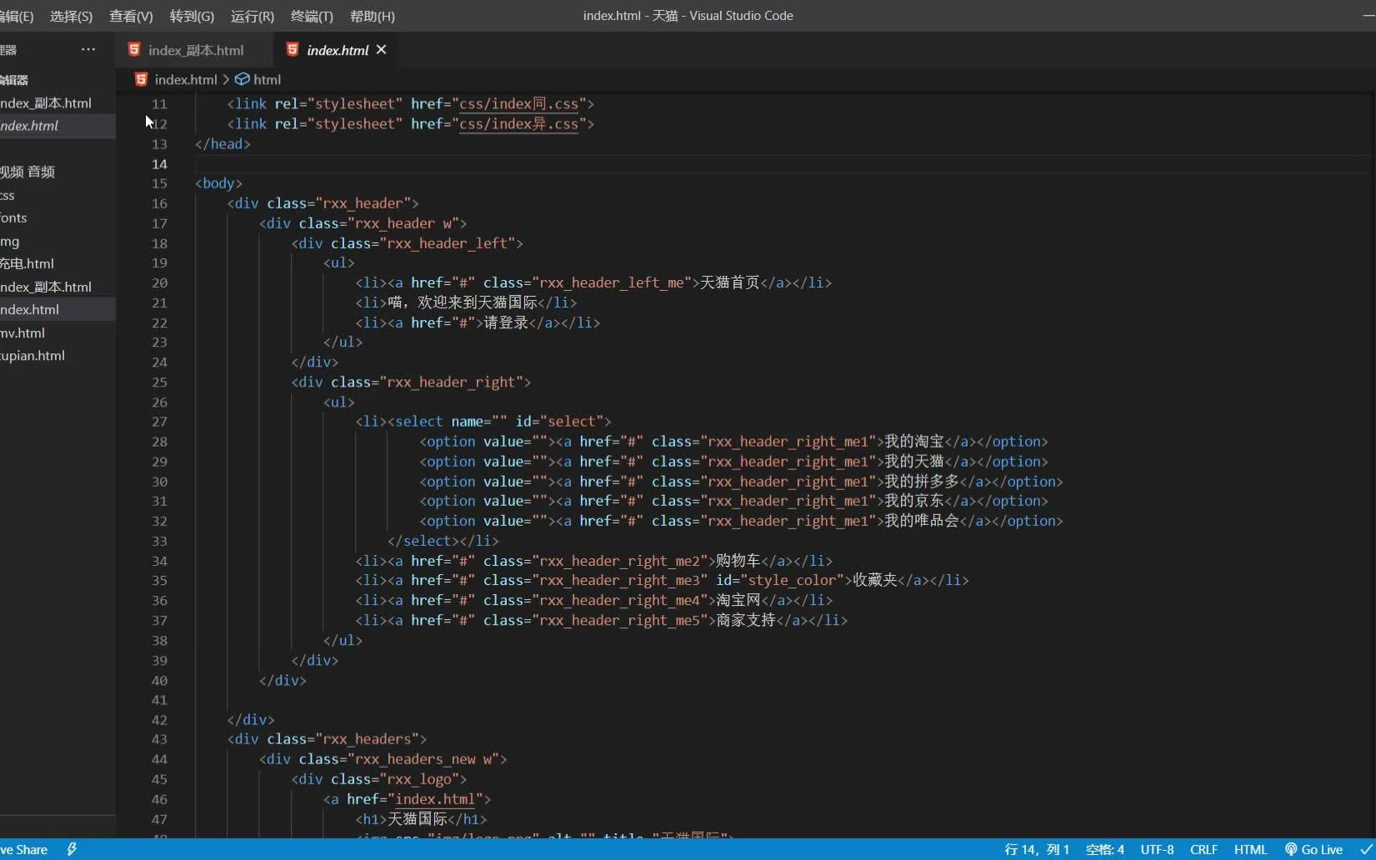The image size is (1376, 860).
Task: Click the lightning bolt status bar icon
Action: (72, 849)
